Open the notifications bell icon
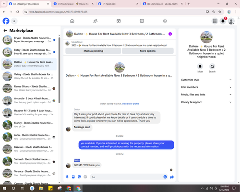Viewport: 240px width, 192px height. click(x=223, y=21)
